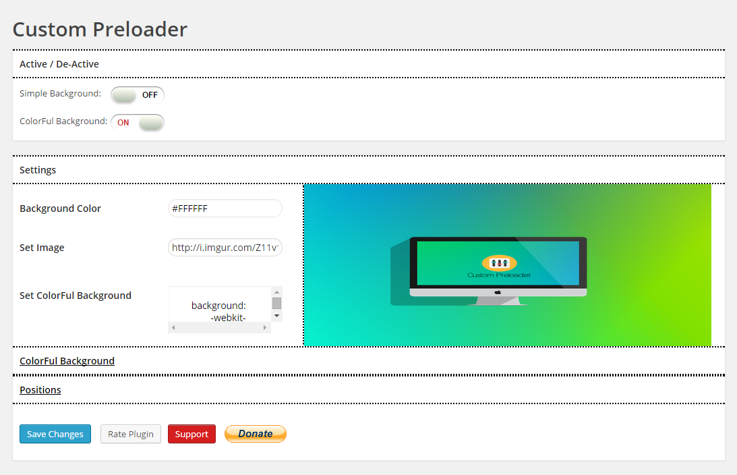Click the textarea scroll left arrow
This screenshot has height=475, width=737.
[x=173, y=327]
